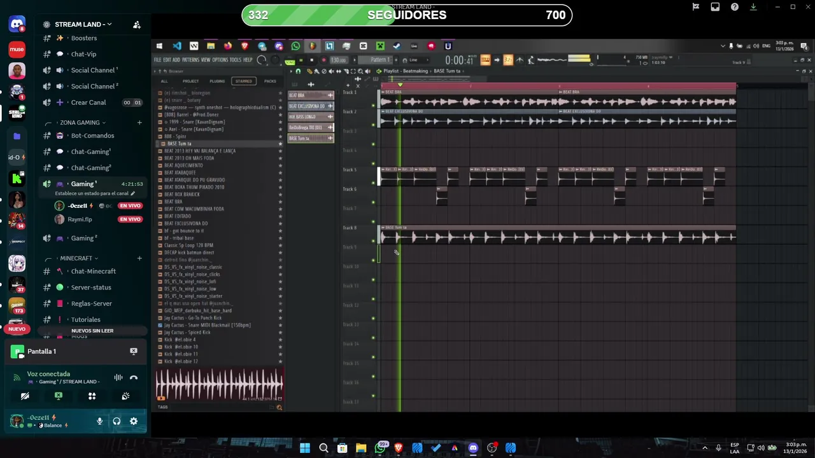The image size is (815, 458).
Task: Toggle noise suppression waveform icon
Action: pos(118,377)
